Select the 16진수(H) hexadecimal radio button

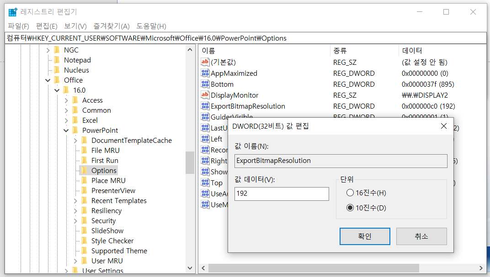point(350,193)
